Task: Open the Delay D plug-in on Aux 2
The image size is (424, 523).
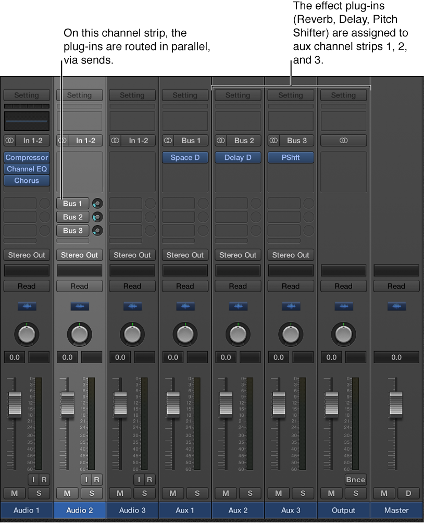Action: tap(238, 157)
